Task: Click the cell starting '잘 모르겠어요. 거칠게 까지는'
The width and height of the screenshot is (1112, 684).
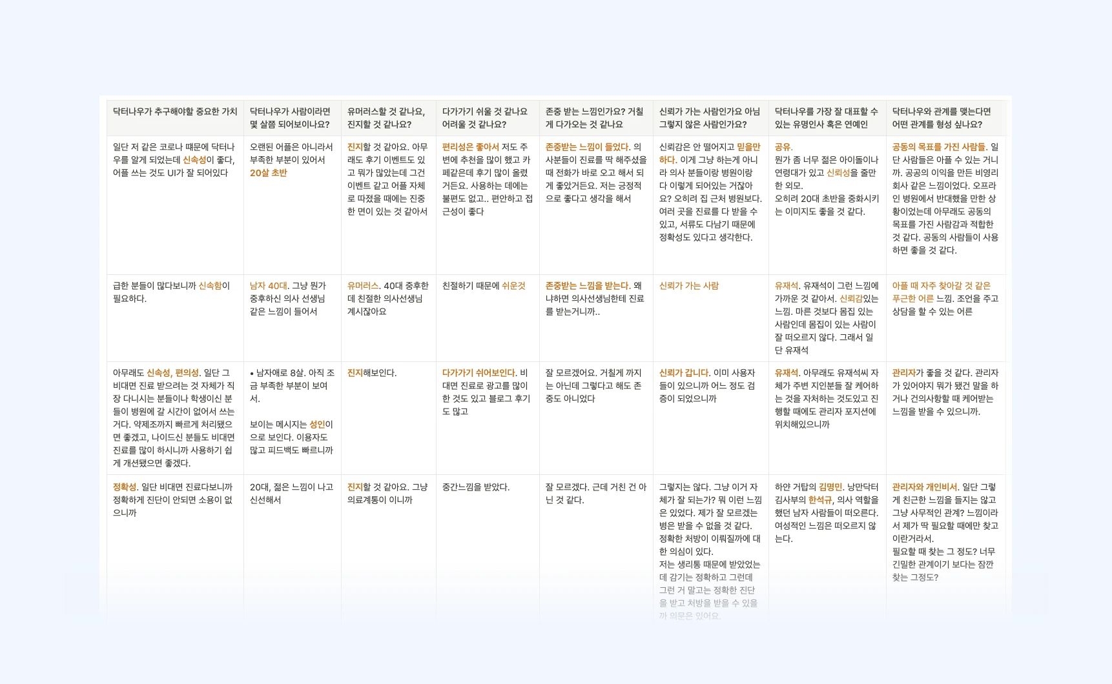Action: click(x=596, y=418)
